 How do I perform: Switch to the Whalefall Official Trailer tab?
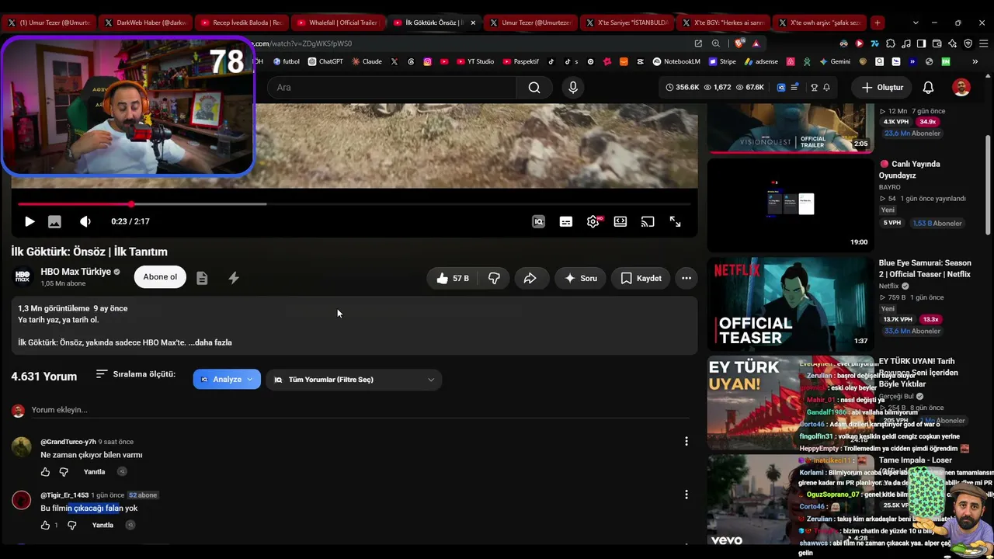click(336, 23)
